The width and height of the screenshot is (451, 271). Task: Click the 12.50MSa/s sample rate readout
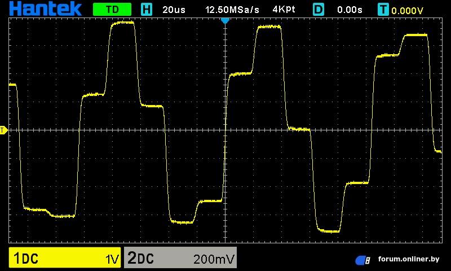[x=232, y=10]
